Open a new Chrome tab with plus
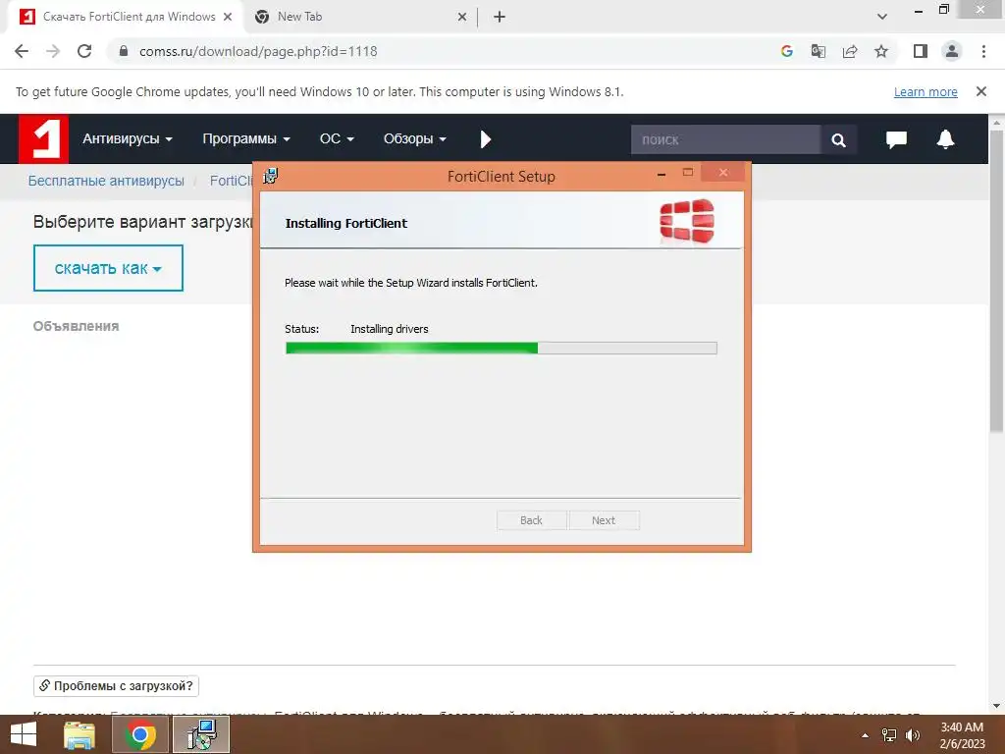The image size is (1005, 754). (500, 17)
